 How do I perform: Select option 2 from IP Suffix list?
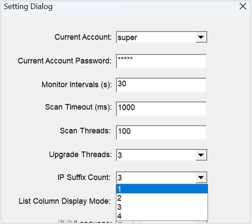click(x=162, y=198)
